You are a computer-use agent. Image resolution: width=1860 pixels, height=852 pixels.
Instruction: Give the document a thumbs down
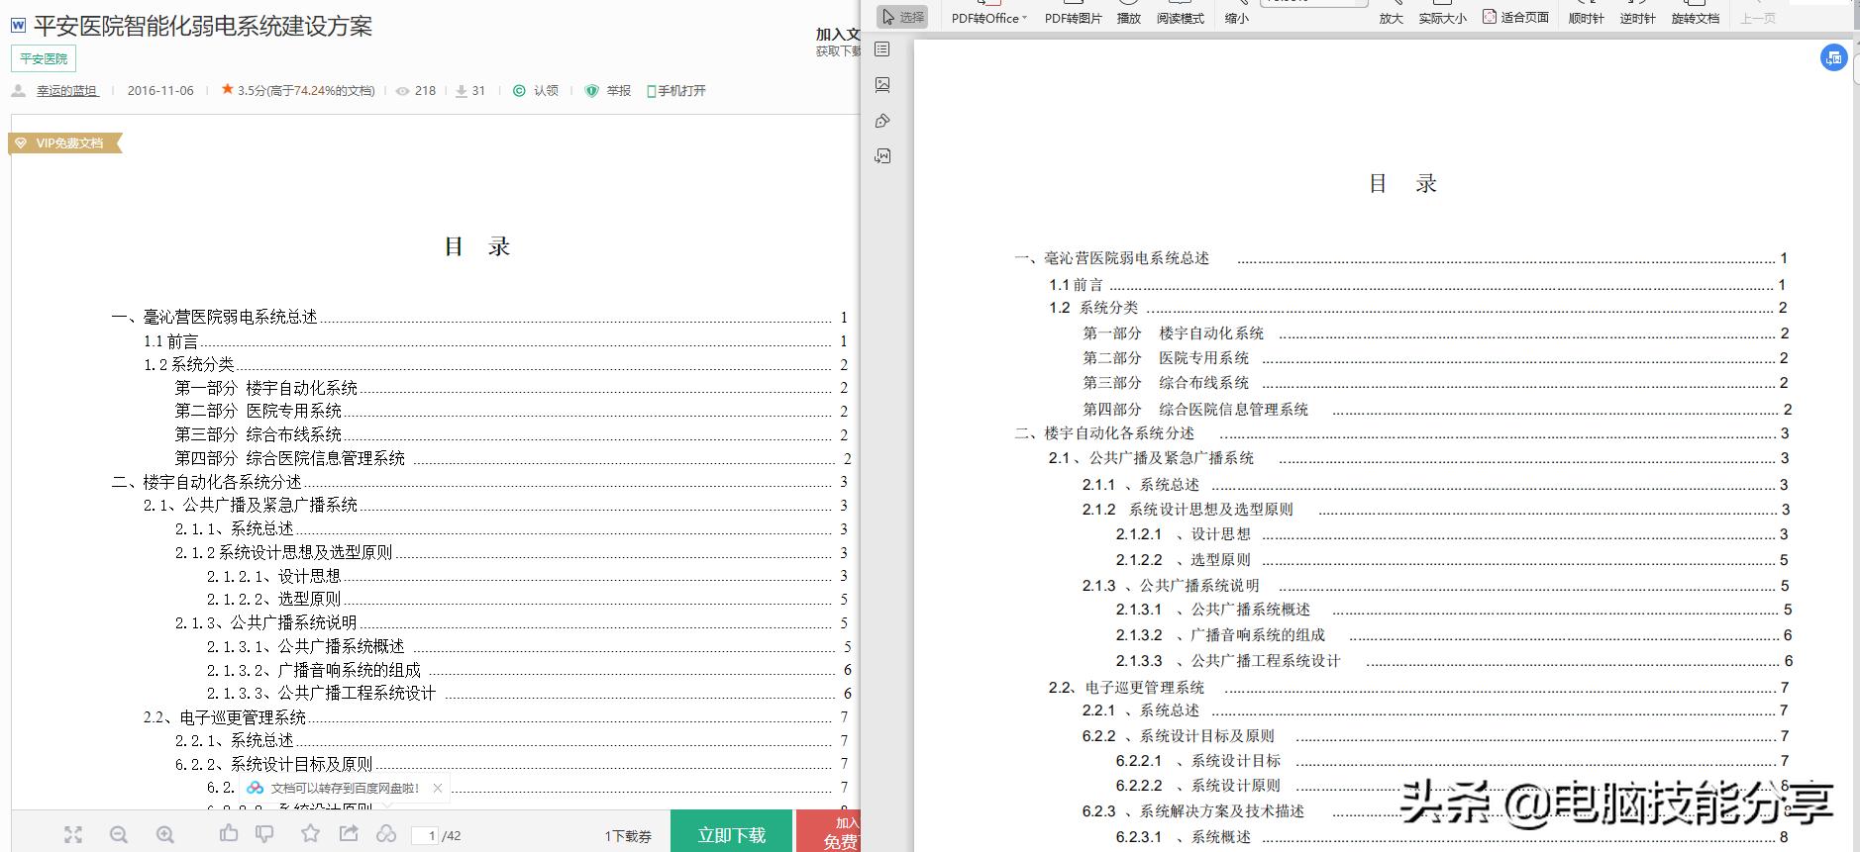click(x=264, y=834)
